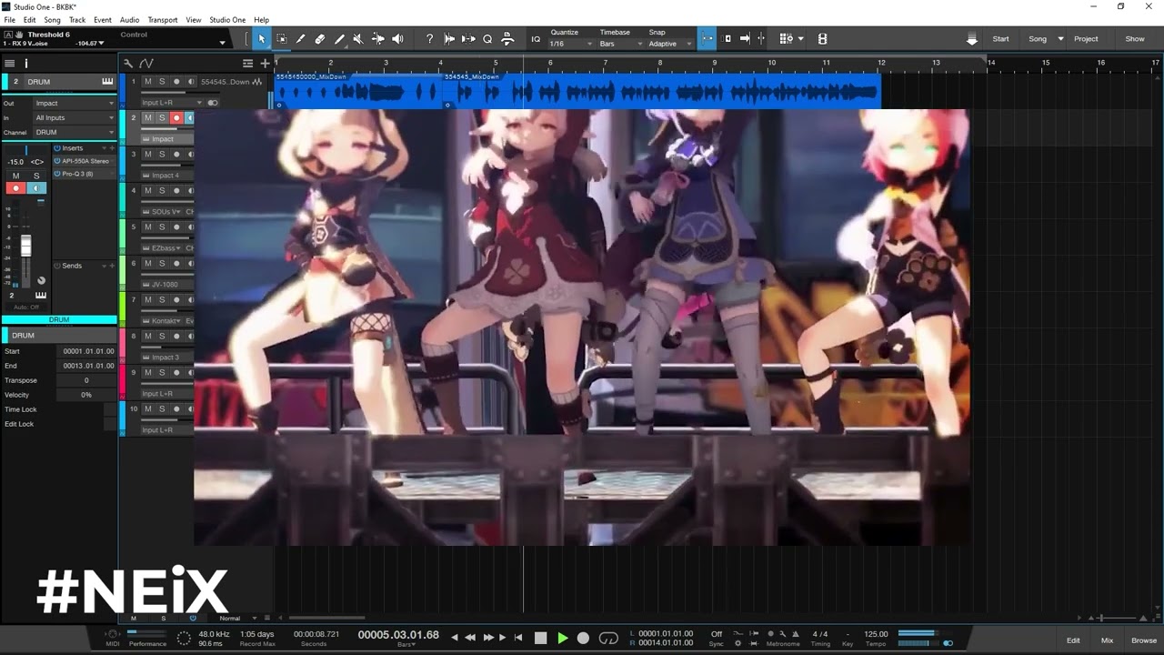Select the Eraser tool
The height and width of the screenshot is (655, 1164).
pos(320,39)
